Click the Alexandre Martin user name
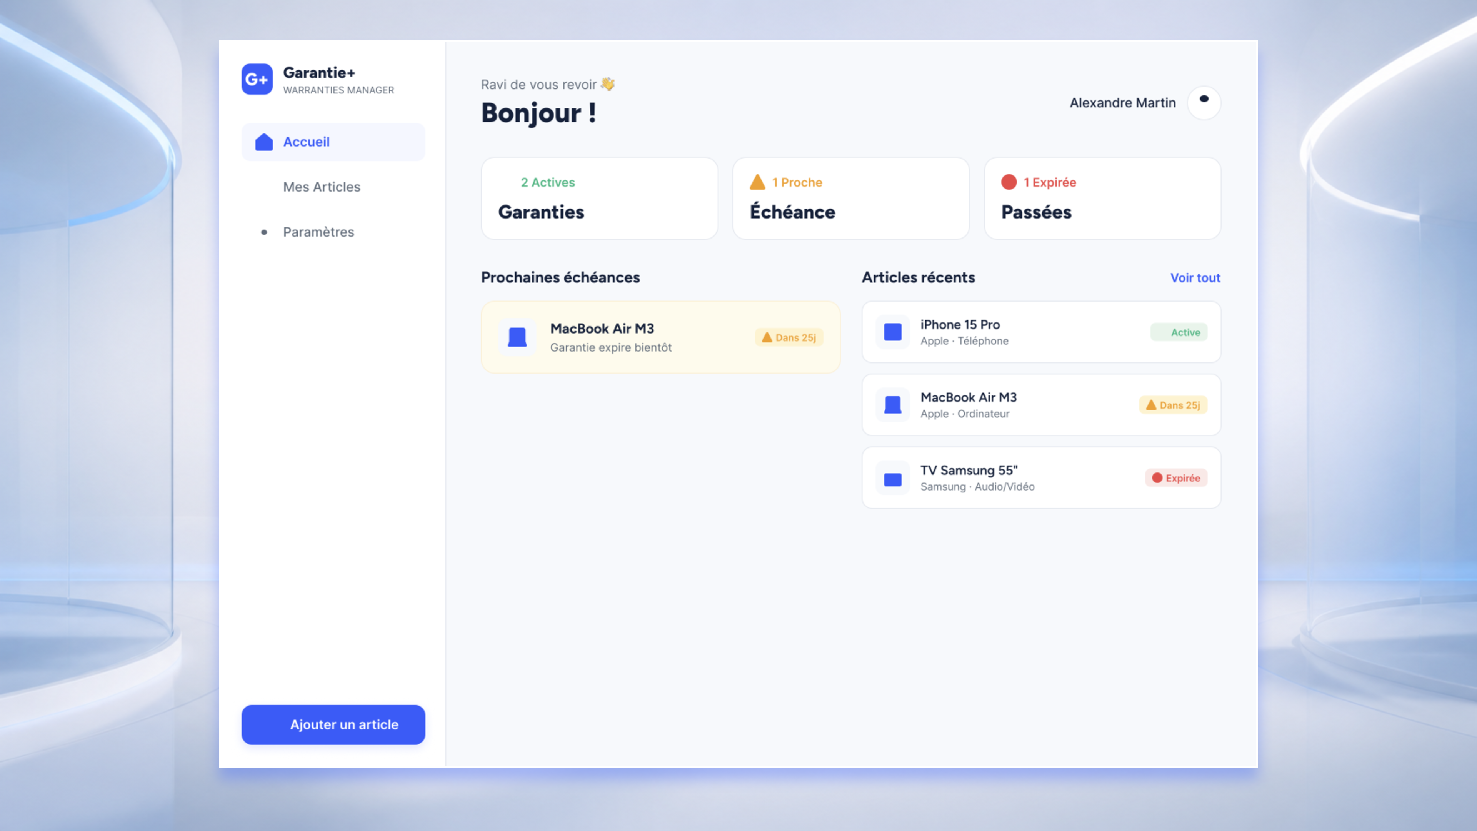This screenshot has height=831, width=1477. [1123, 103]
